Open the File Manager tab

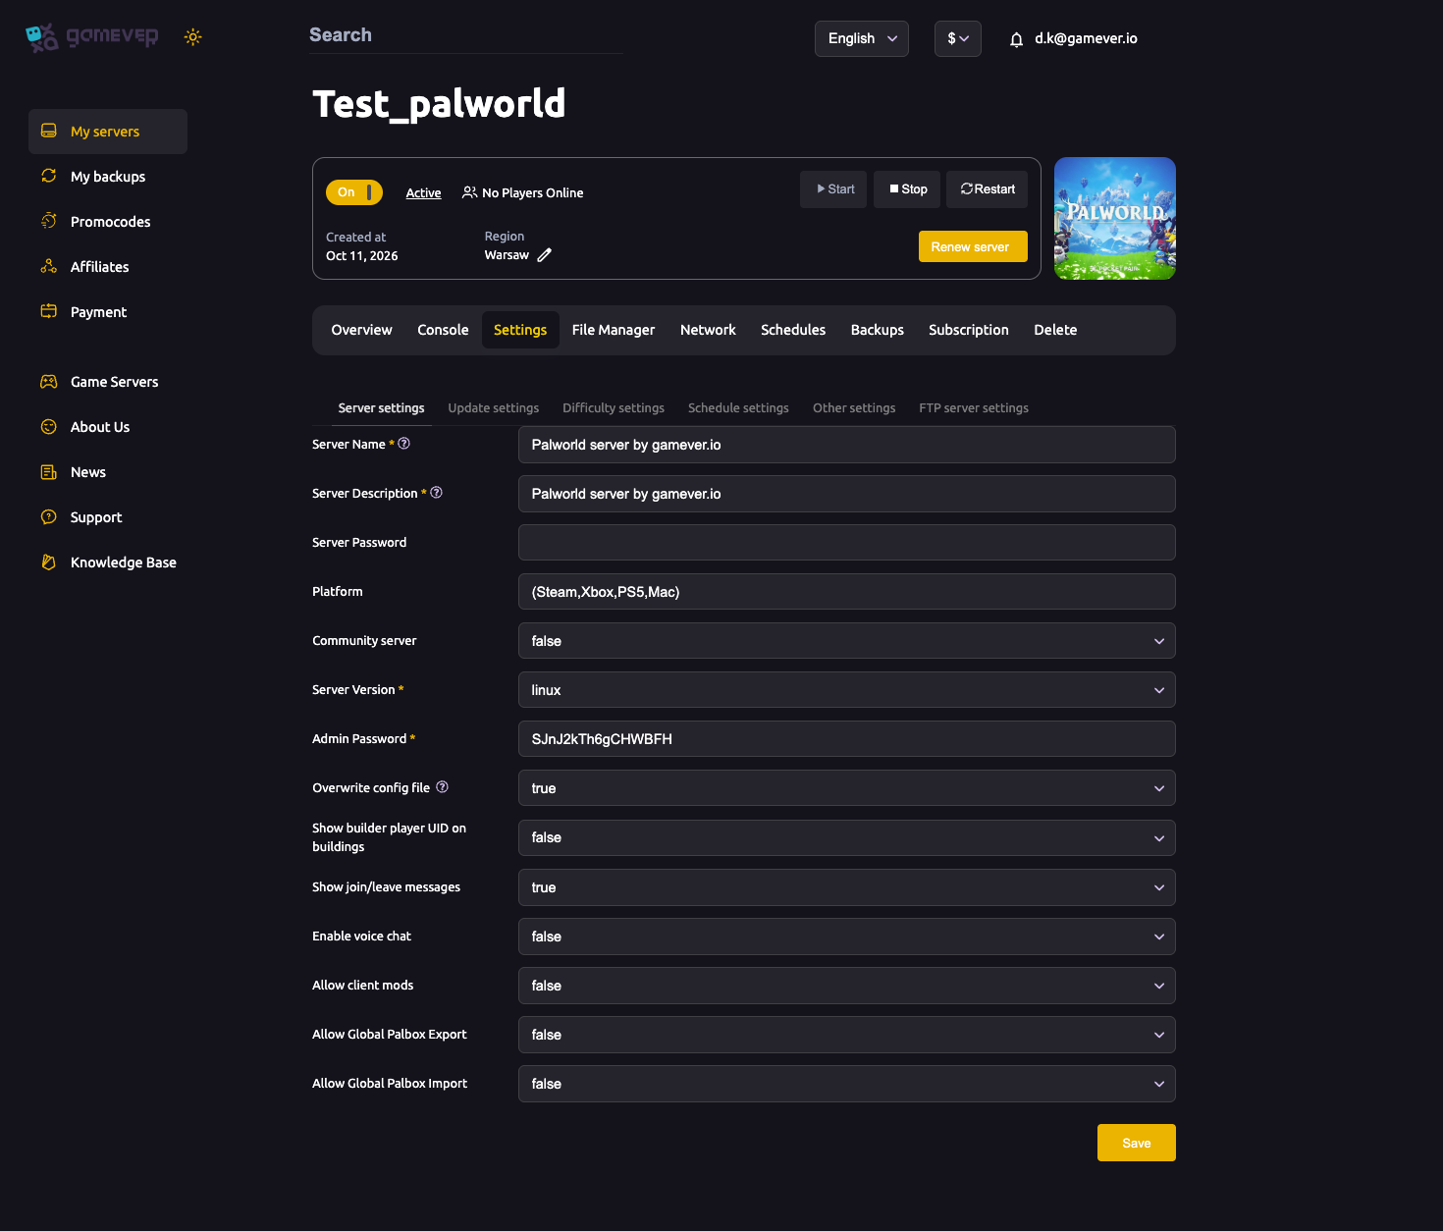[614, 330]
